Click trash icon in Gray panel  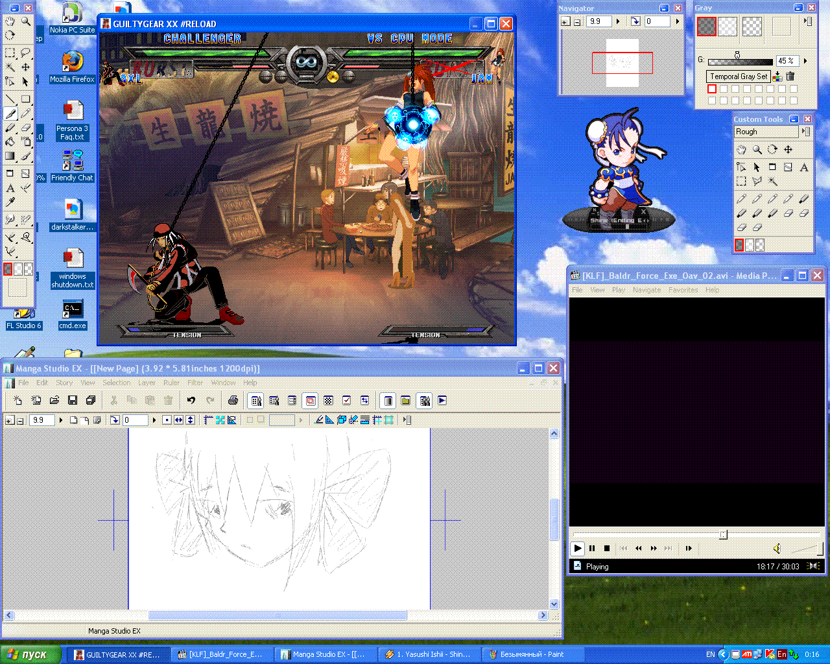coord(790,76)
